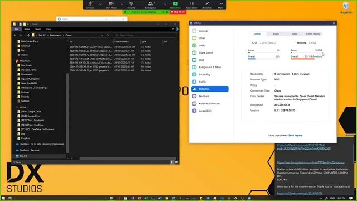The width and height of the screenshot is (357, 201).
Task: Switch to the Audio statistics tab
Action: click(276, 33)
